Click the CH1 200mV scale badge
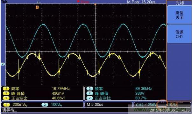The width and height of the screenshot is (192, 114). coord(6,104)
